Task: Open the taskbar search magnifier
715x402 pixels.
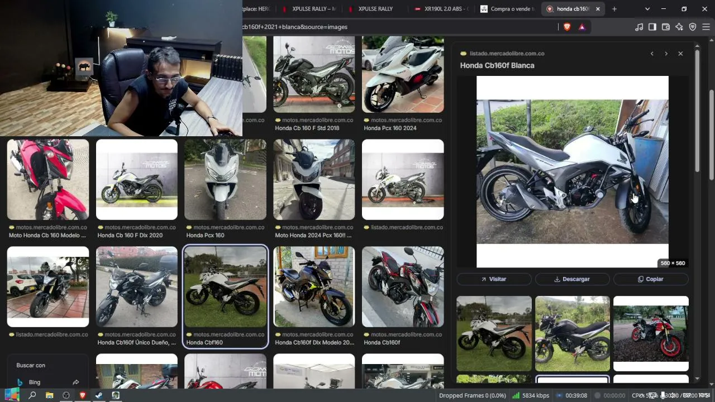Action: click(x=32, y=395)
